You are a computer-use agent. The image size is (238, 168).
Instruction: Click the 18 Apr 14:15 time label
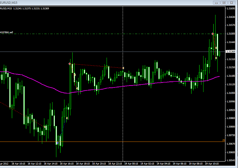coord(51,163)
